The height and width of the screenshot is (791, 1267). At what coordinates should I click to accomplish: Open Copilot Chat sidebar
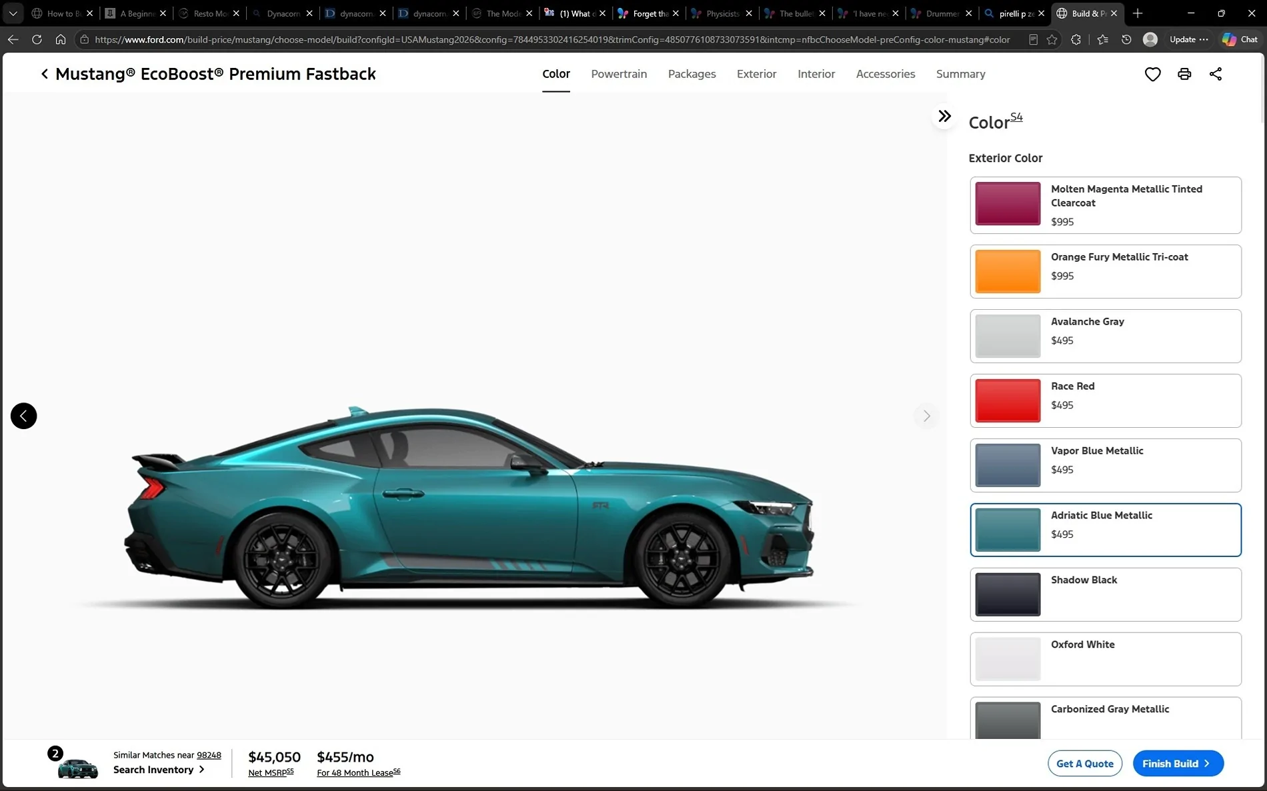[1240, 39]
